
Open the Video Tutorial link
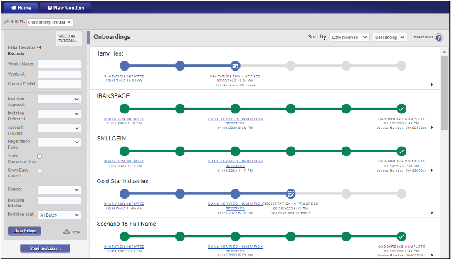click(x=68, y=38)
